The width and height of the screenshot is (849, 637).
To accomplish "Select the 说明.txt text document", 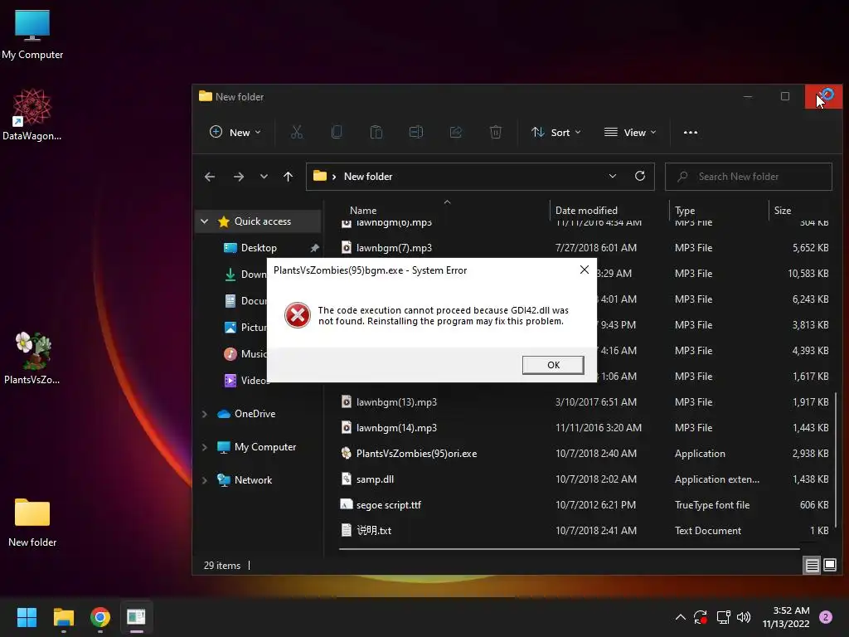I will [374, 530].
